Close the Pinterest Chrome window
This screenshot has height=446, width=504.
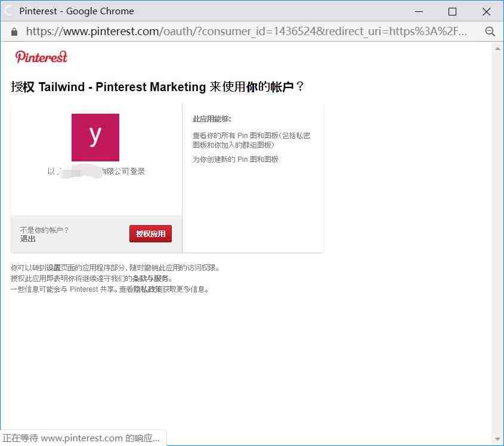point(486,11)
